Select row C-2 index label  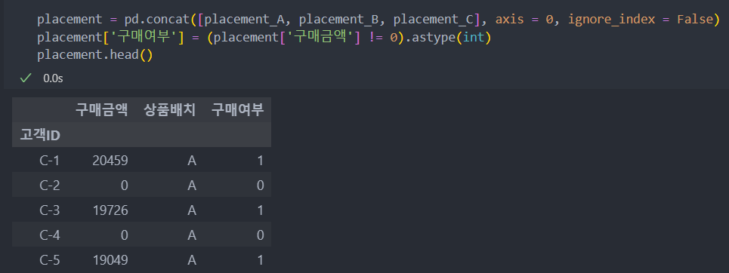(x=49, y=186)
